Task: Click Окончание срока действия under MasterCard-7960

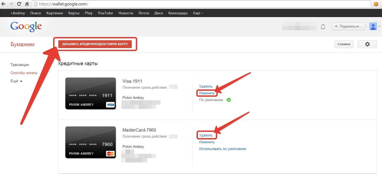Action: (x=145, y=136)
